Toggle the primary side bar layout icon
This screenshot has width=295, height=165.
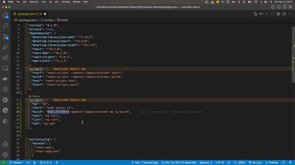point(273,7)
